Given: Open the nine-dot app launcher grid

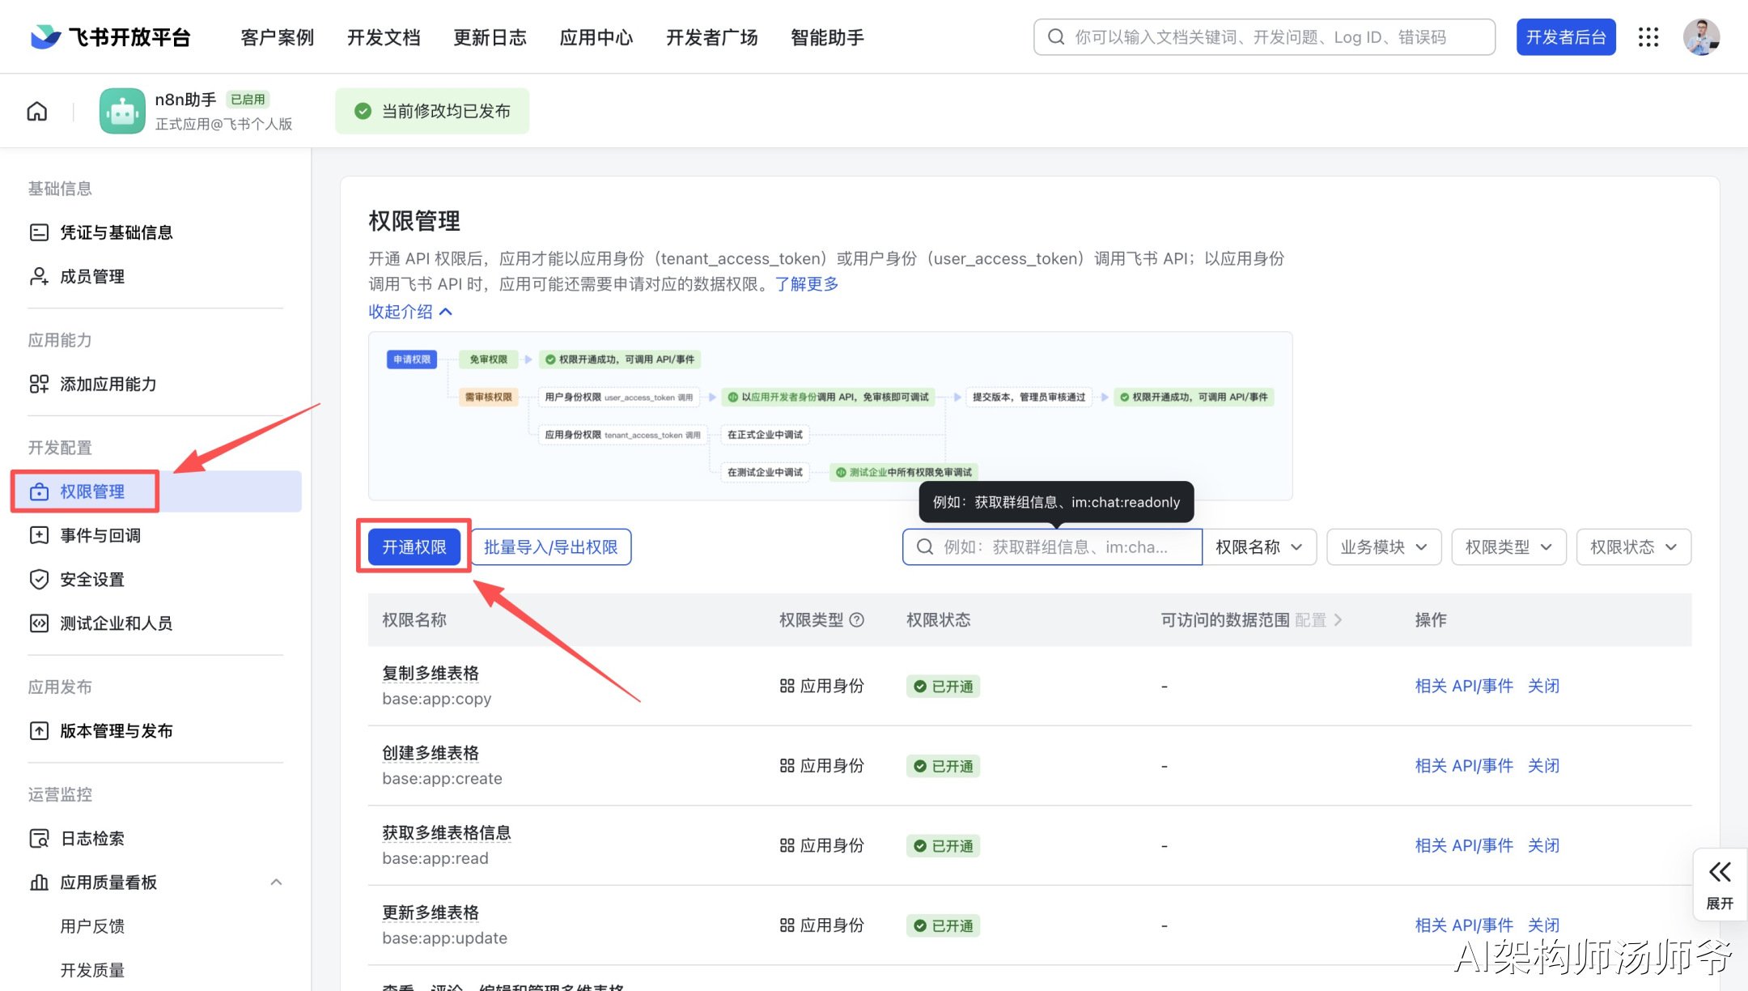Looking at the screenshot, I should coord(1648,37).
